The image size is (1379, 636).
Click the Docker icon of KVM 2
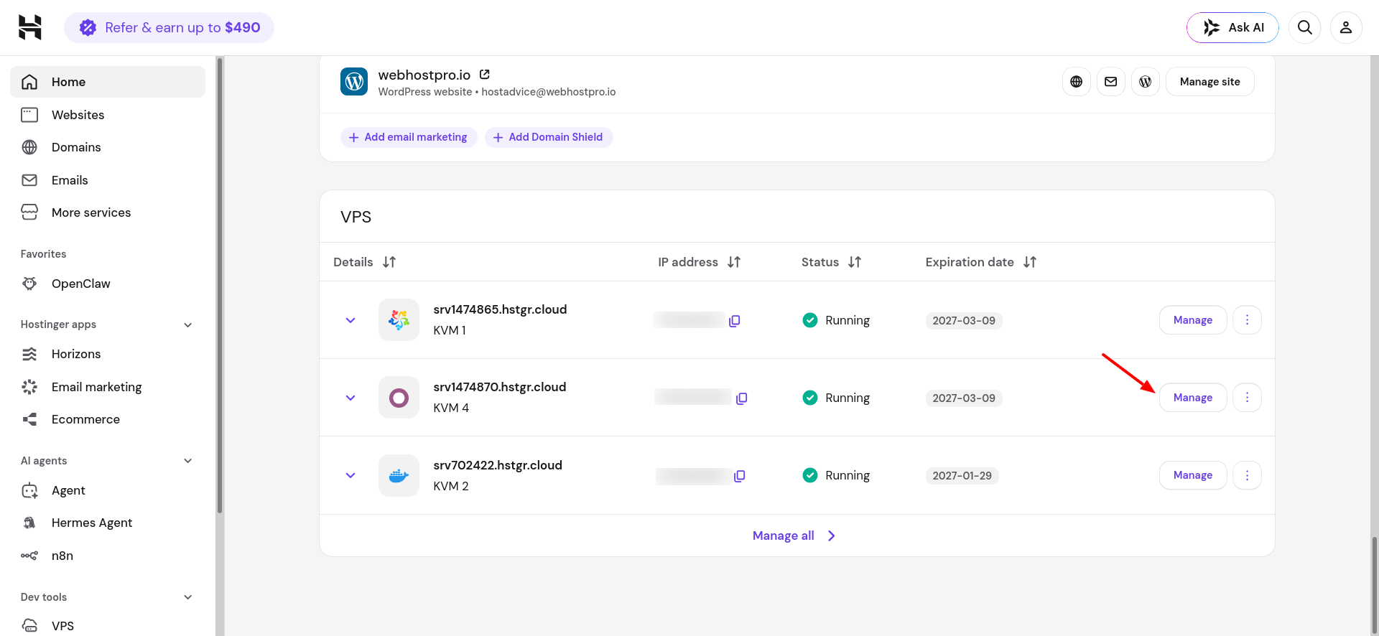[399, 475]
